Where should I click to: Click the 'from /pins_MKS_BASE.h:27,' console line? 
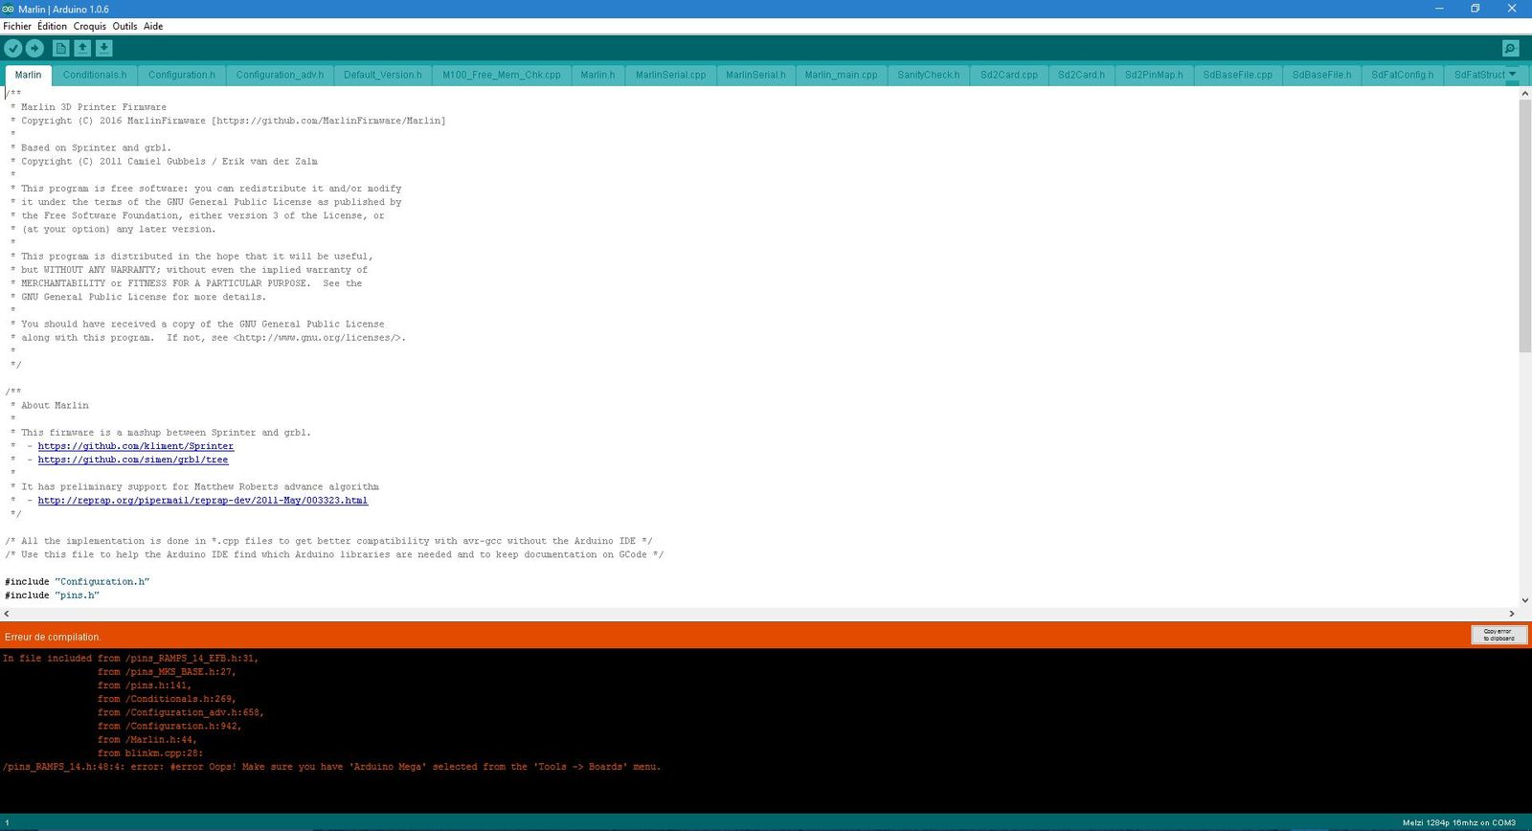click(167, 672)
